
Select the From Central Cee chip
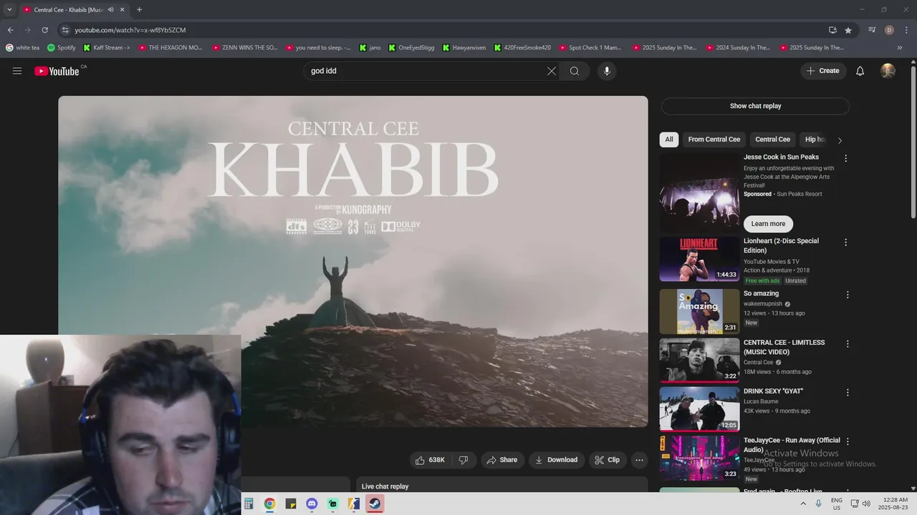click(714, 139)
